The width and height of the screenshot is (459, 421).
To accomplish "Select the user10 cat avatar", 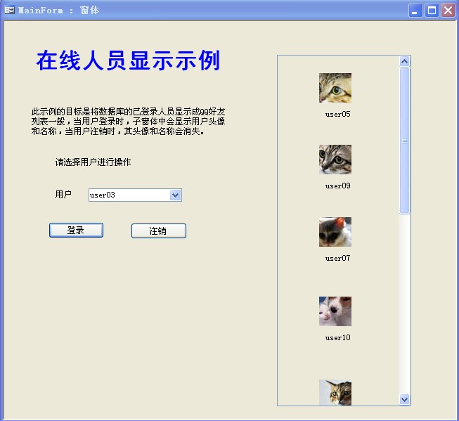I will (x=335, y=311).
